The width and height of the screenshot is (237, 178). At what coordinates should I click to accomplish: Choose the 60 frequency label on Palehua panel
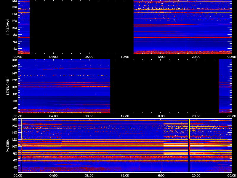click(x=15, y=160)
